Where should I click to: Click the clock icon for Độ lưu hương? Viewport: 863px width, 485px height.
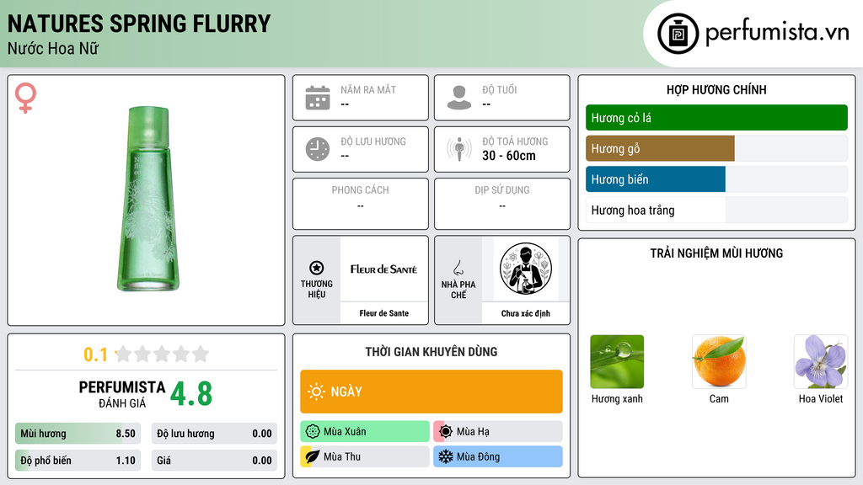point(318,149)
